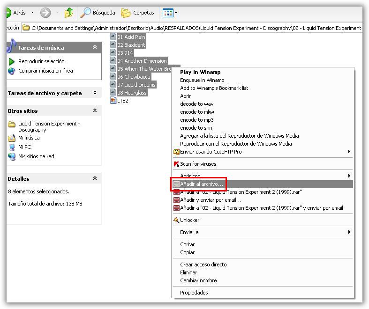Click the folder icon beside Liquid Tension Discography

pos(12,124)
